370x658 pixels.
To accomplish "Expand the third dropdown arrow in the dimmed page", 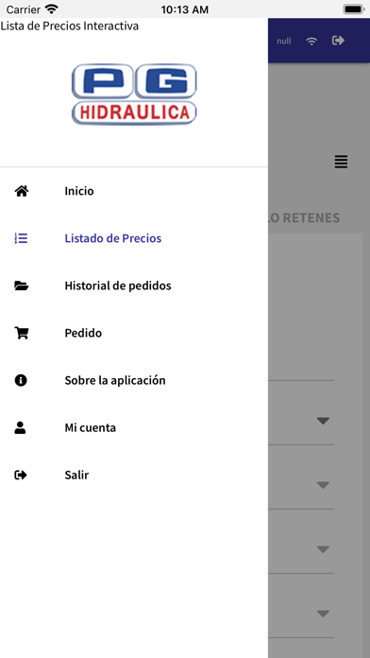I will click(323, 549).
